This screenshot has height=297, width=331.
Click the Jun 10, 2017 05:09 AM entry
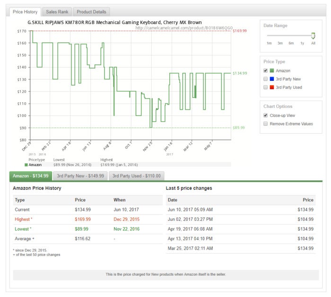190,210
